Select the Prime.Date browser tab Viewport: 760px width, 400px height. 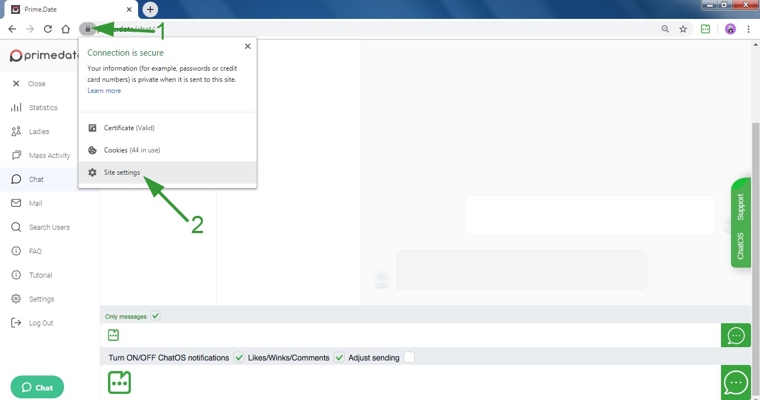(71, 9)
